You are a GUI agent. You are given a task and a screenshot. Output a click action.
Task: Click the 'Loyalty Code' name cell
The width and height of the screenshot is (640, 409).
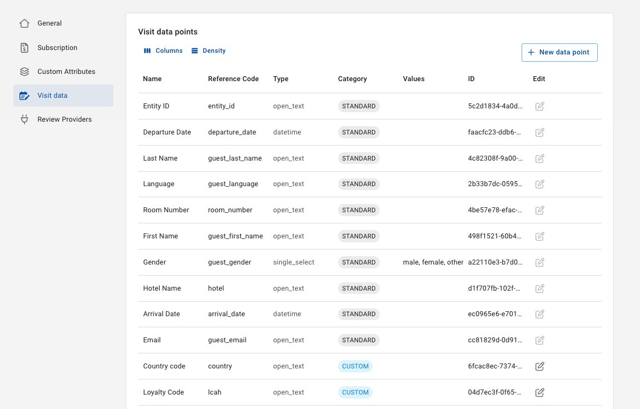click(163, 392)
